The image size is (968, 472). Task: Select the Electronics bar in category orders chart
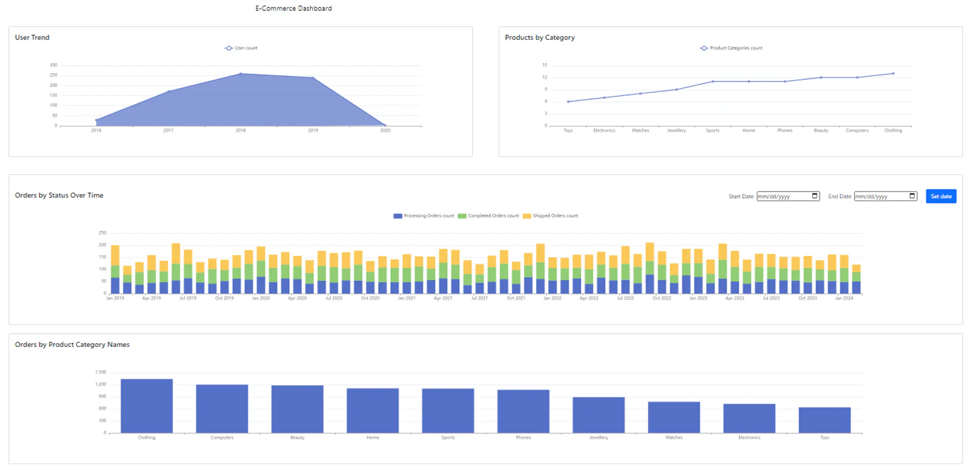point(749,418)
